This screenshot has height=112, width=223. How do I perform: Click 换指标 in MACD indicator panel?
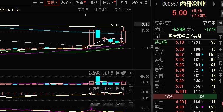pos(121,88)
